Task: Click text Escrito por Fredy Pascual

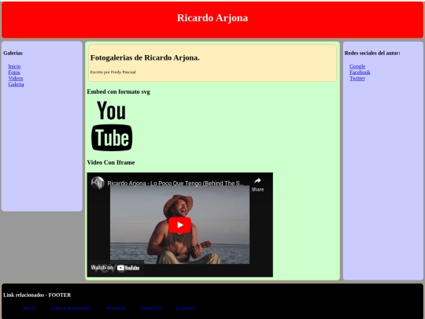Action: point(113,72)
